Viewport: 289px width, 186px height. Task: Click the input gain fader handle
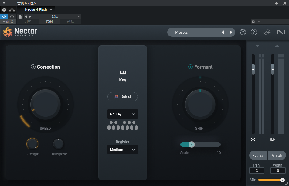[253, 69]
